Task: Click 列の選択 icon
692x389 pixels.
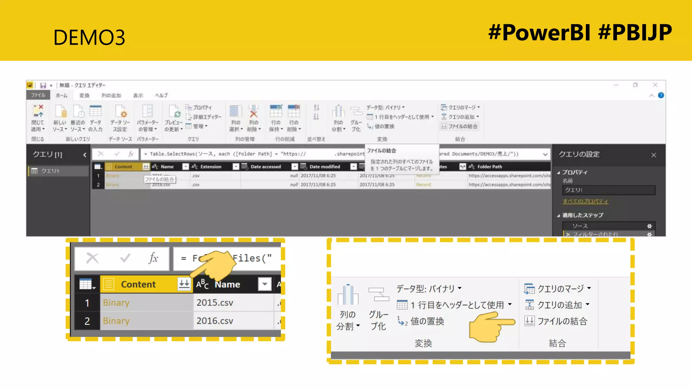Action: [236, 111]
